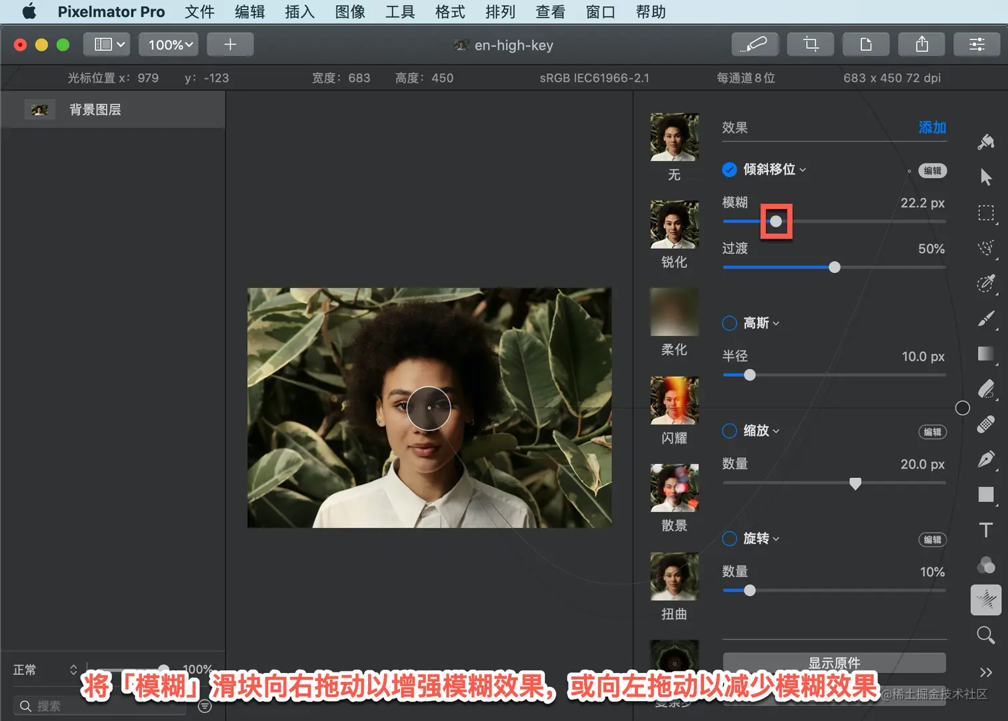Screen dimensions: 1008x721
Task: Apply the 闪耀 effect preset thumbnail
Action: coord(675,400)
